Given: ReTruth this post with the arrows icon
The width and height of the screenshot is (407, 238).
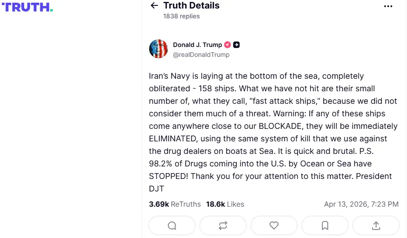Looking at the screenshot, I should (x=223, y=225).
